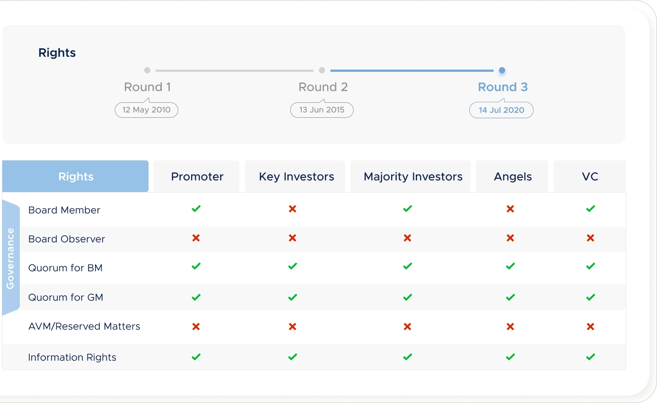Screen dimensions: 657x403
Task: Click Key Investors Quorum for GM checkmark
Action: pos(292,297)
